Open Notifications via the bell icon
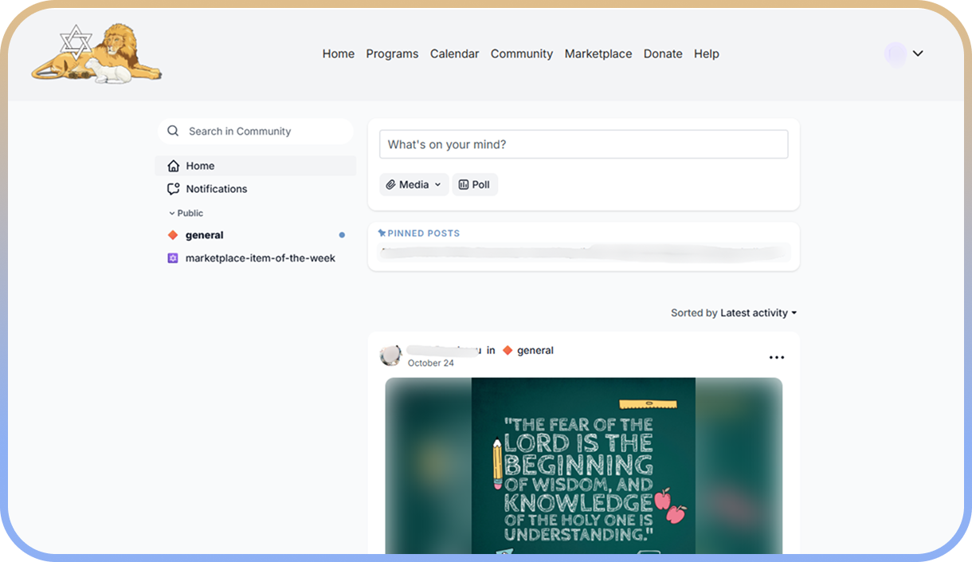972x562 pixels. click(x=172, y=188)
